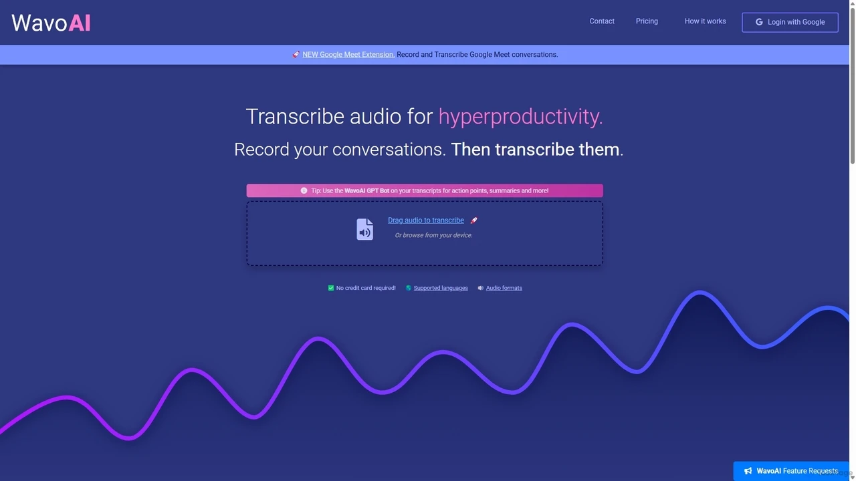Open the WavoAI Feature Requests button
The width and height of the screenshot is (856, 481).
[x=790, y=471]
